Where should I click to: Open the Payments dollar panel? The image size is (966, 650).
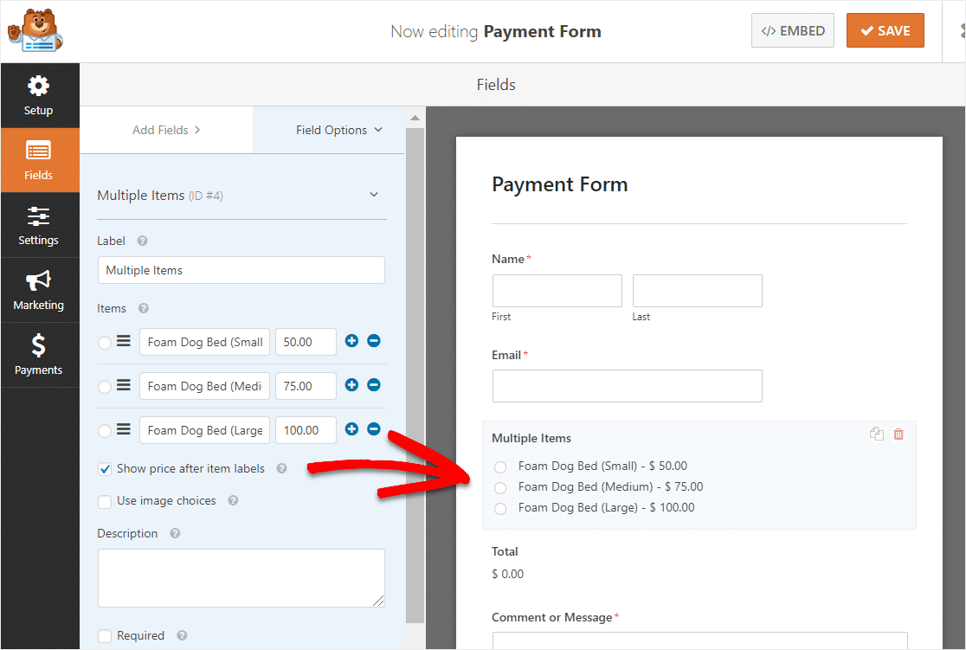coord(39,355)
